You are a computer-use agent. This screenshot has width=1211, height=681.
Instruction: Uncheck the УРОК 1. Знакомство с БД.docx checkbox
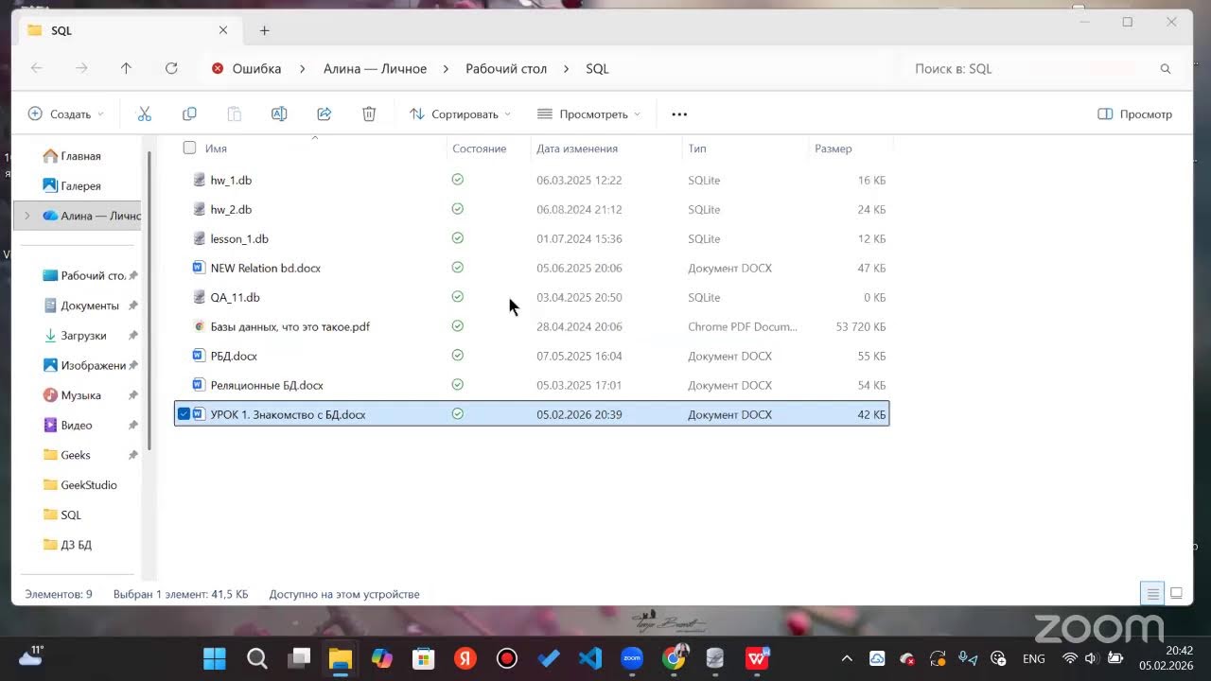point(184,414)
